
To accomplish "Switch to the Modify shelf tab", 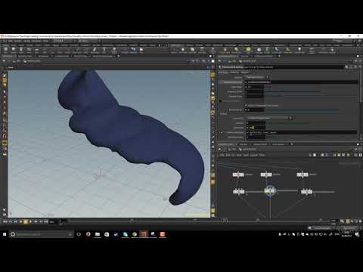I will (14, 45).
